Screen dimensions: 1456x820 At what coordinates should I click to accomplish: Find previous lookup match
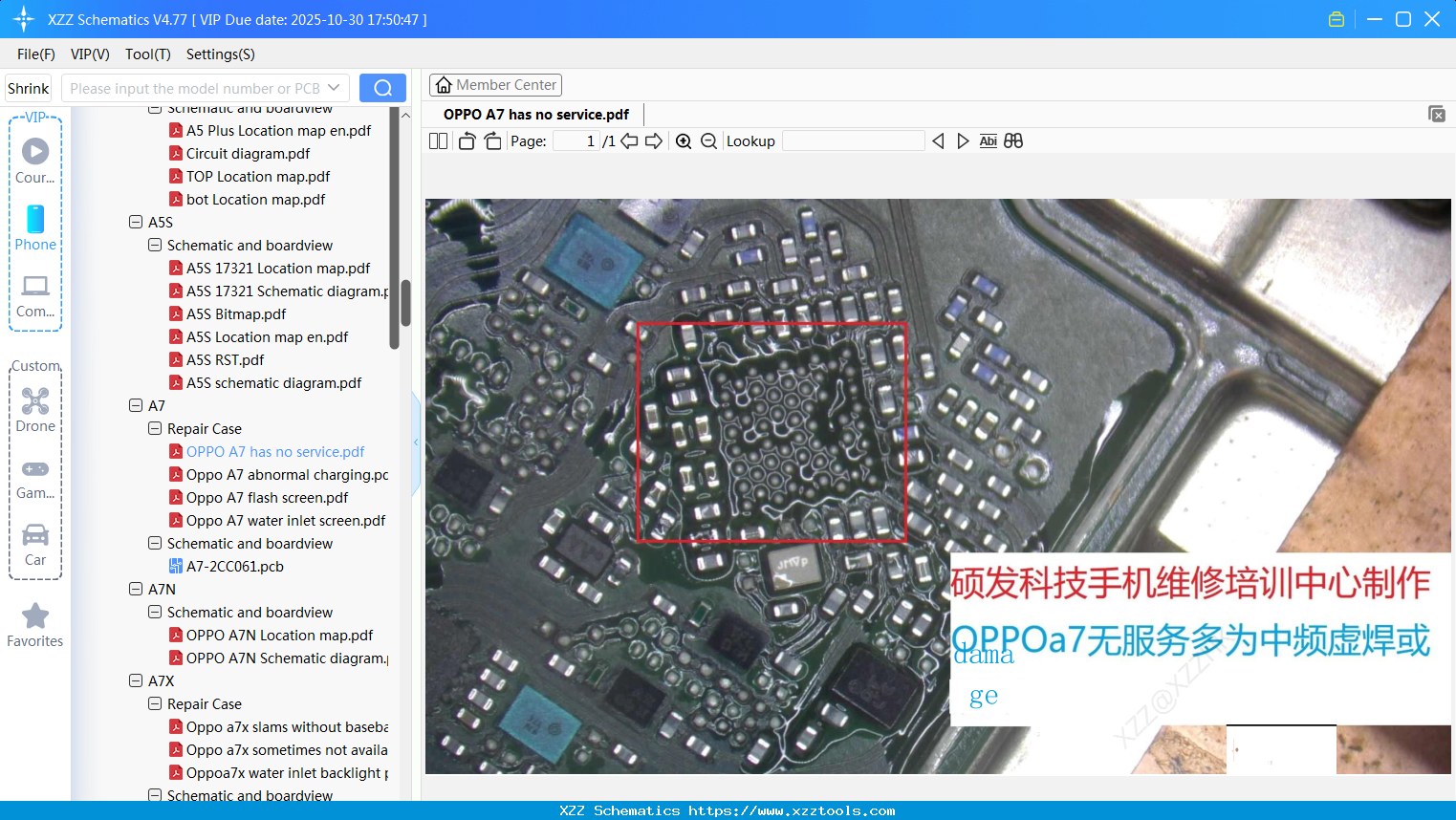(938, 141)
